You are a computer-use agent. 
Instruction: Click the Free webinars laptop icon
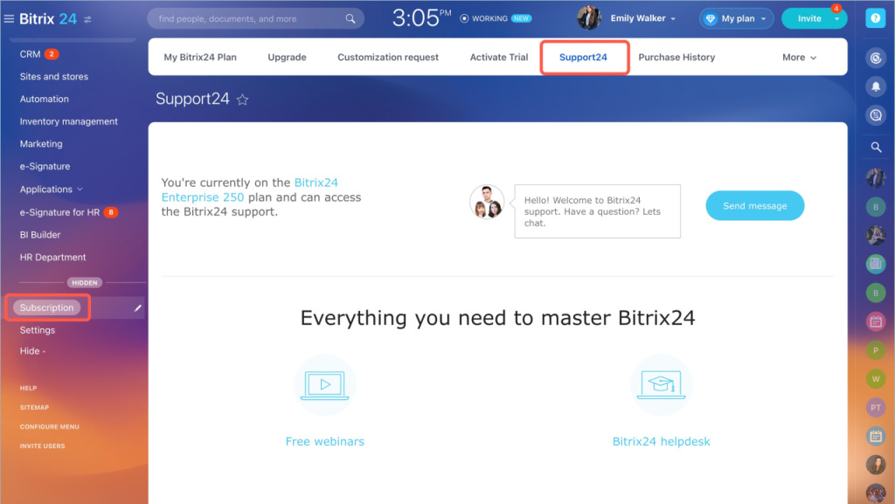pos(325,385)
